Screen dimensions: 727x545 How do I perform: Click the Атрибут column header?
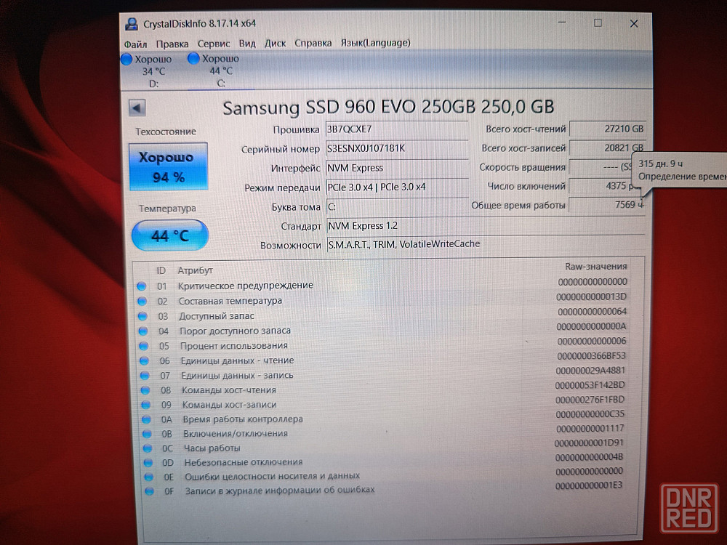click(x=195, y=270)
